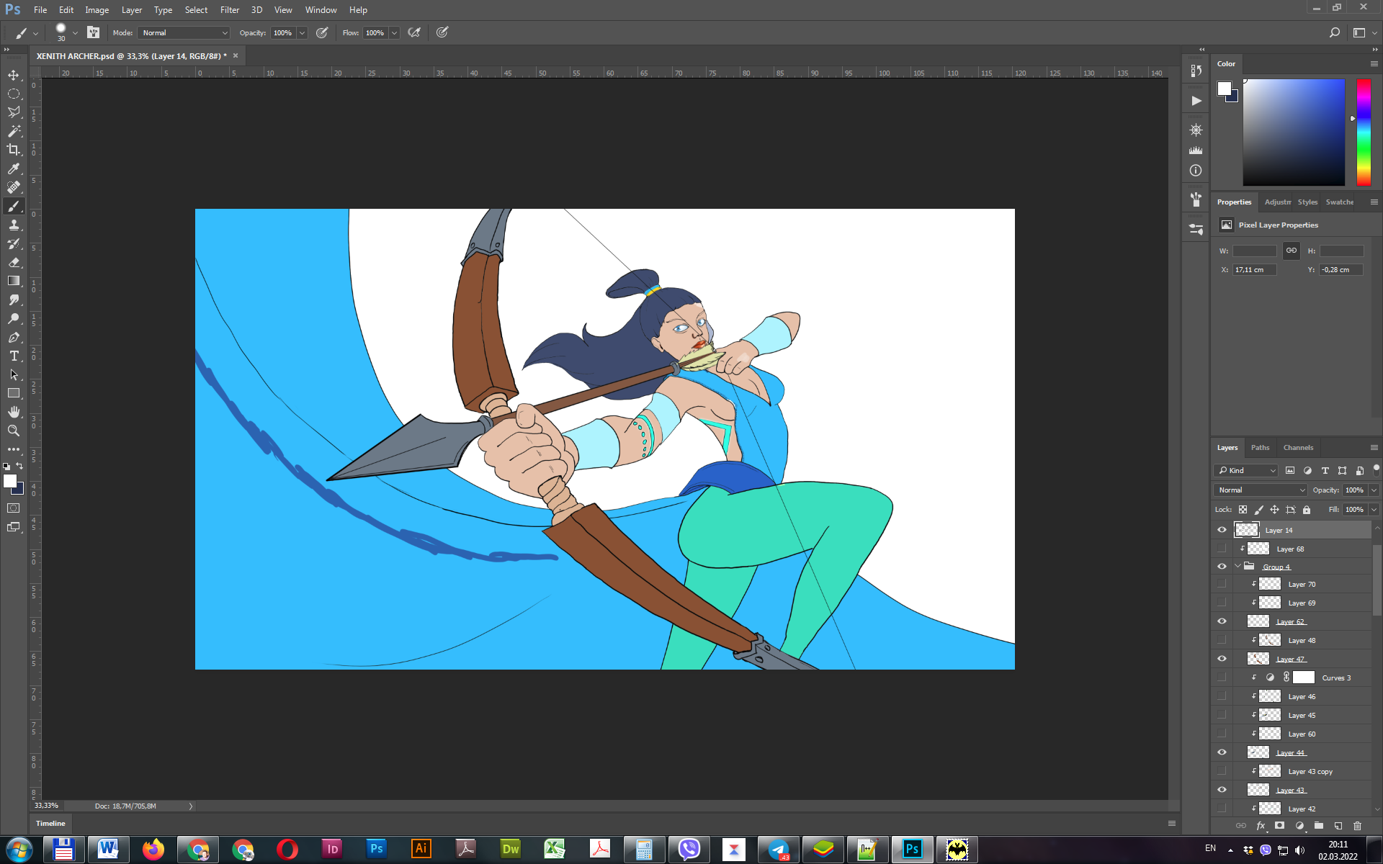
Task: Select the Hand tool
Action: (x=14, y=412)
